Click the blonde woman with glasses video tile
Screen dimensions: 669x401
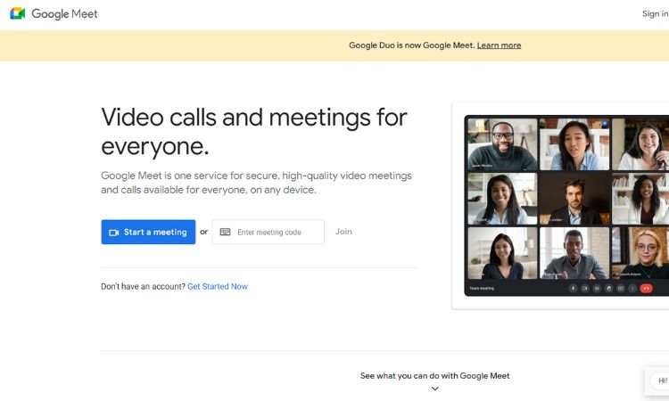pyautogui.click(x=640, y=253)
